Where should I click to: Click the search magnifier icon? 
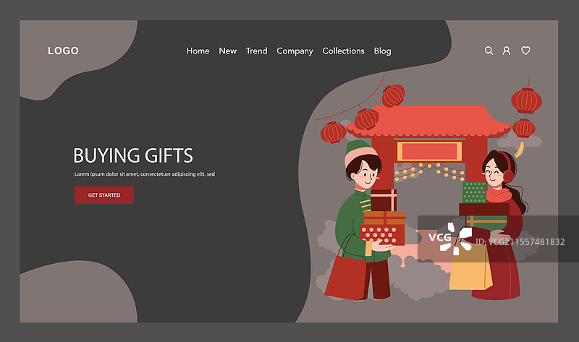[489, 51]
